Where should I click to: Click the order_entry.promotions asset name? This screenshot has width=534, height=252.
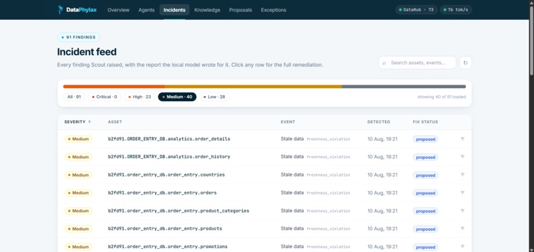pyautogui.click(x=168, y=247)
